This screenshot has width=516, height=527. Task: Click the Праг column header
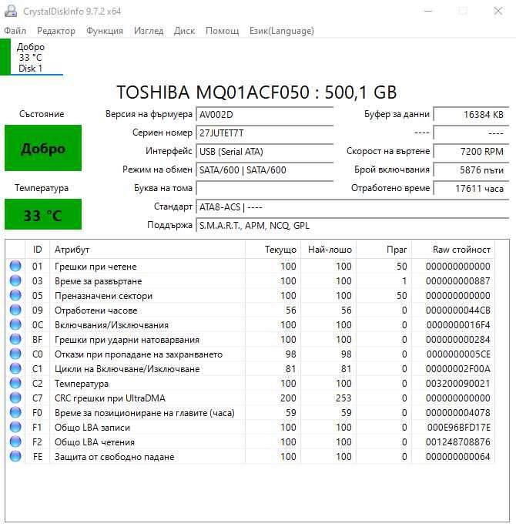(x=384, y=250)
